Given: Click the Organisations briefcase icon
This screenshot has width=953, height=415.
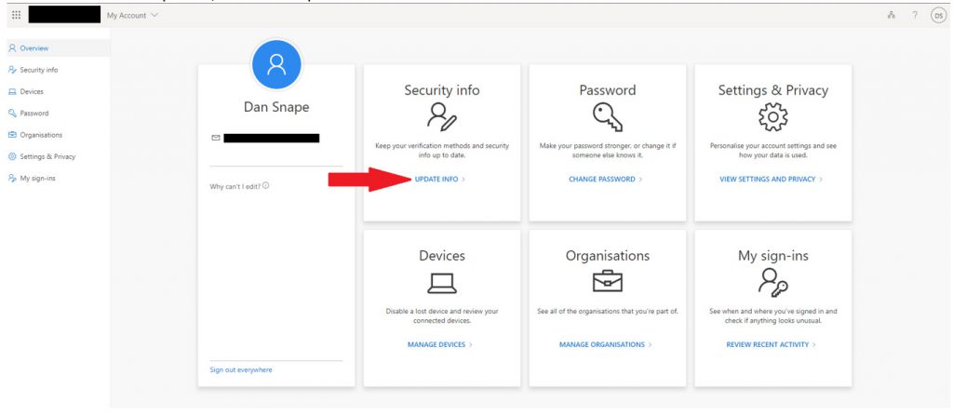Looking at the screenshot, I should coord(607,281).
